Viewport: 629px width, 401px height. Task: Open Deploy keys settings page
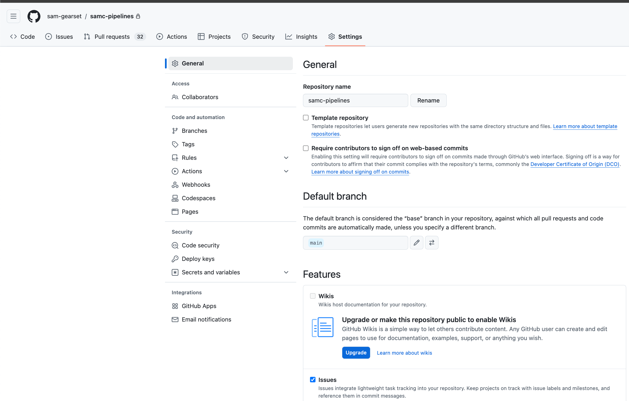tap(198, 259)
